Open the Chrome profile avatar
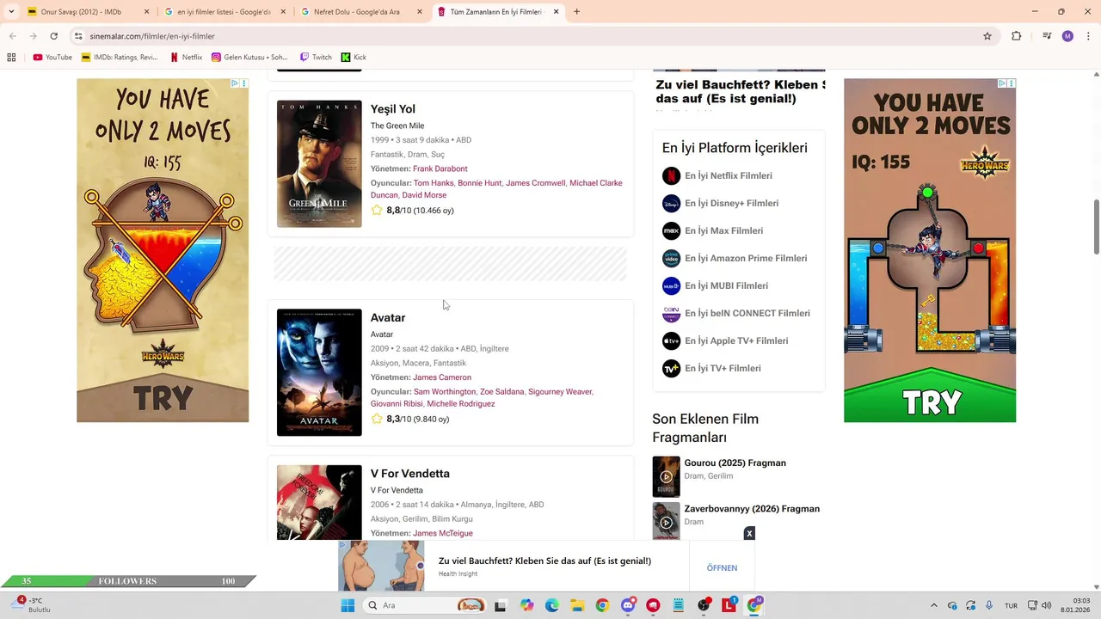 pyautogui.click(x=1067, y=36)
